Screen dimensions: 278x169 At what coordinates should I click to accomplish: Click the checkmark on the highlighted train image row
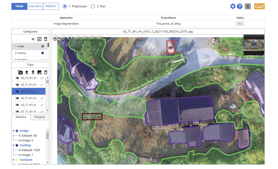42,92
